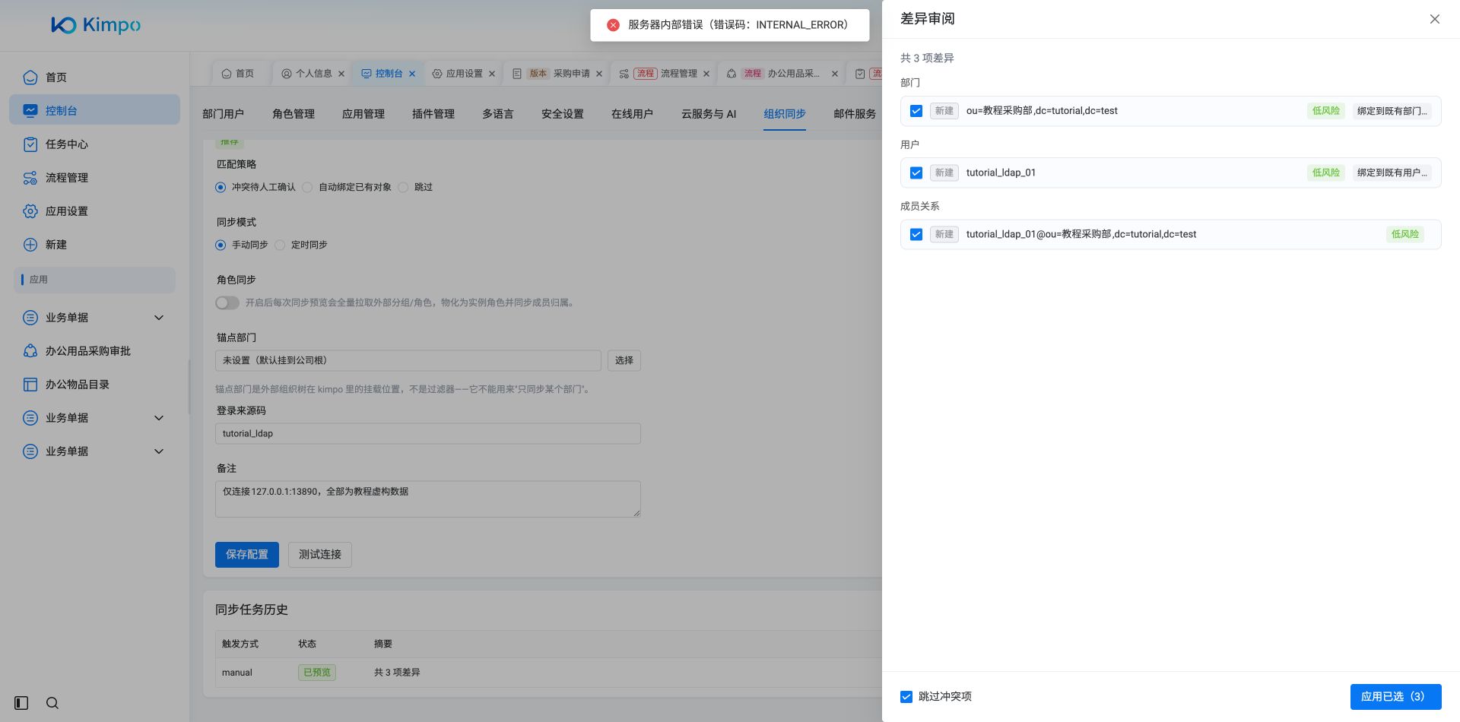Click the Kimpo logo

tap(96, 25)
